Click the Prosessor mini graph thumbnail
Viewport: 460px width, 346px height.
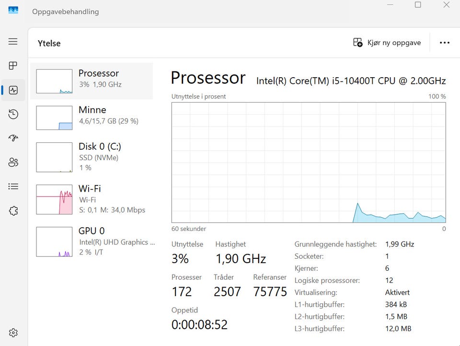pyautogui.click(x=54, y=81)
